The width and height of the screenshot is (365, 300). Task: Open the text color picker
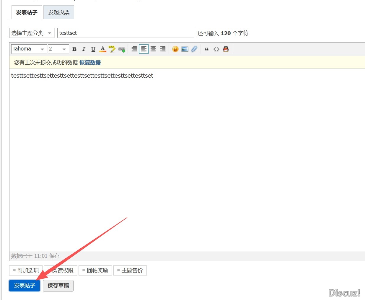point(102,49)
